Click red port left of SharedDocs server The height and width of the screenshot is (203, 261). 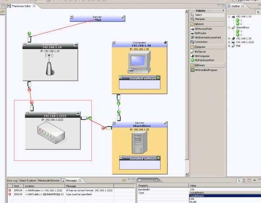pyautogui.click(x=103, y=128)
